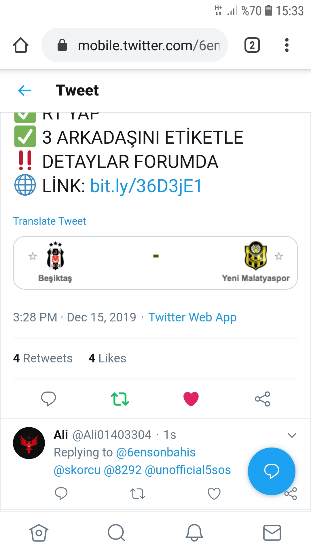Reply to Ali's tweet
311x554 pixels.
click(61, 493)
